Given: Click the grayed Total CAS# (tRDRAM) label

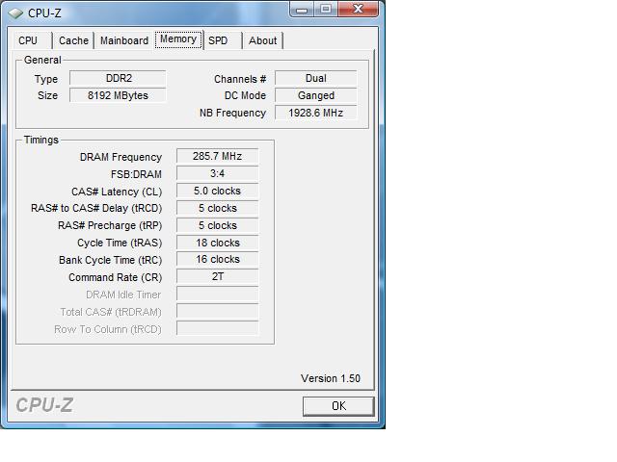Looking at the screenshot, I should [x=111, y=312].
